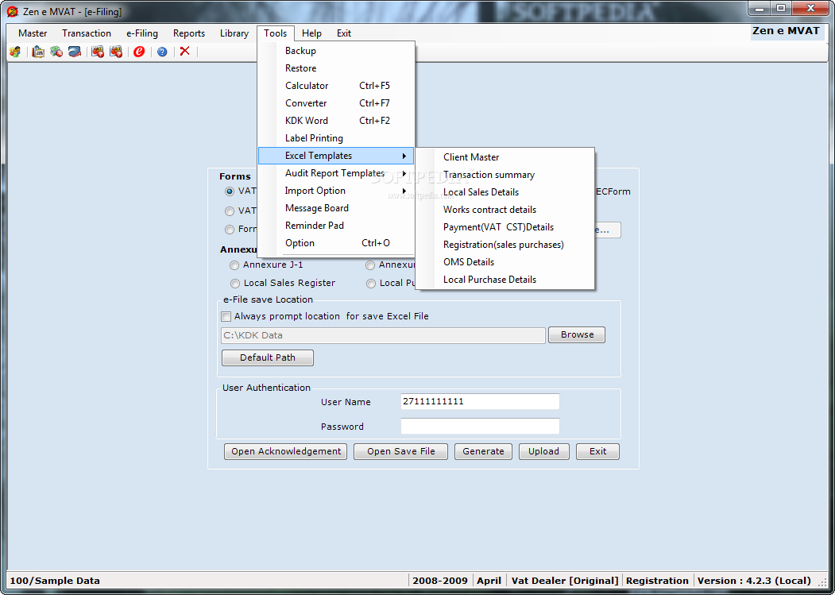Select Registration(sales purchases) template
This screenshot has height=595, width=835.
[x=504, y=245]
